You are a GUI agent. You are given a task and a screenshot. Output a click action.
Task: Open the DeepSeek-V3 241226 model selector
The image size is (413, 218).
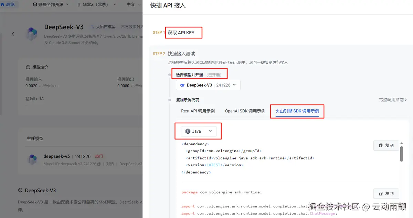(208, 85)
